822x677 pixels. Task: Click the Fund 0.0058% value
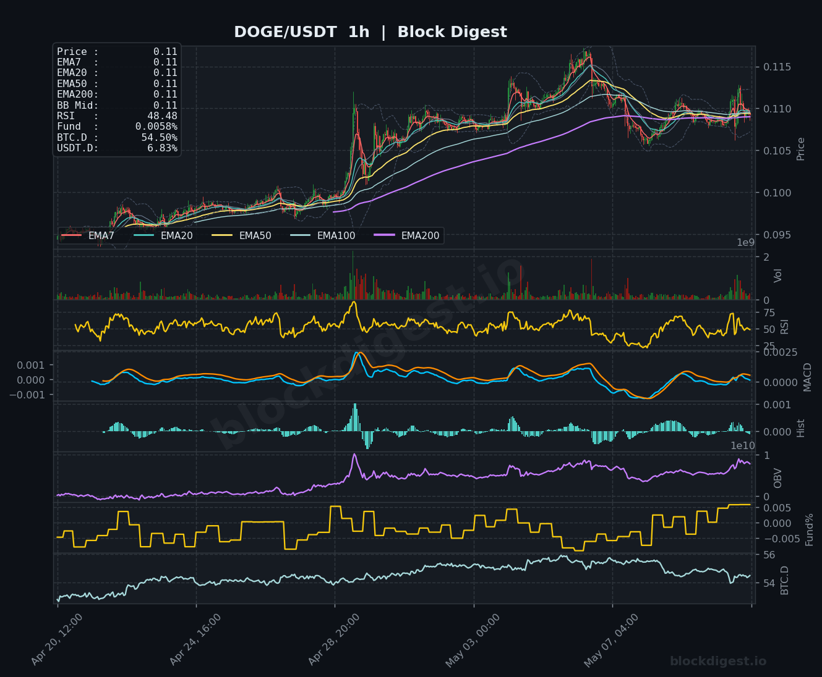click(156, 127)
